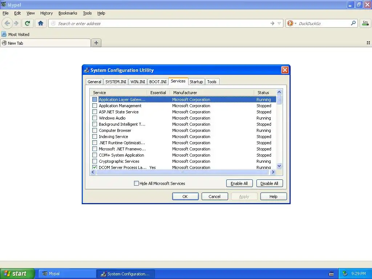Open the File menu
This screenshot has height=279, width=372.
point(5,13)
